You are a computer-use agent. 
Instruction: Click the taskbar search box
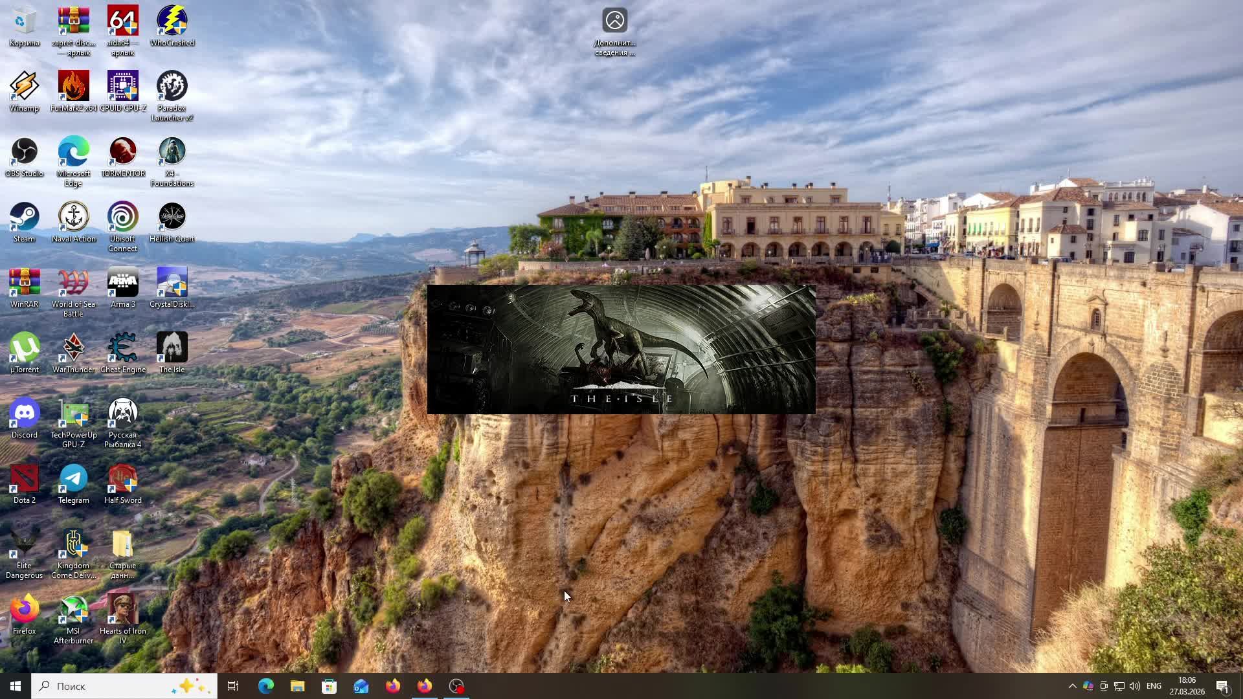pyautogui.click(x=123, y=686)
